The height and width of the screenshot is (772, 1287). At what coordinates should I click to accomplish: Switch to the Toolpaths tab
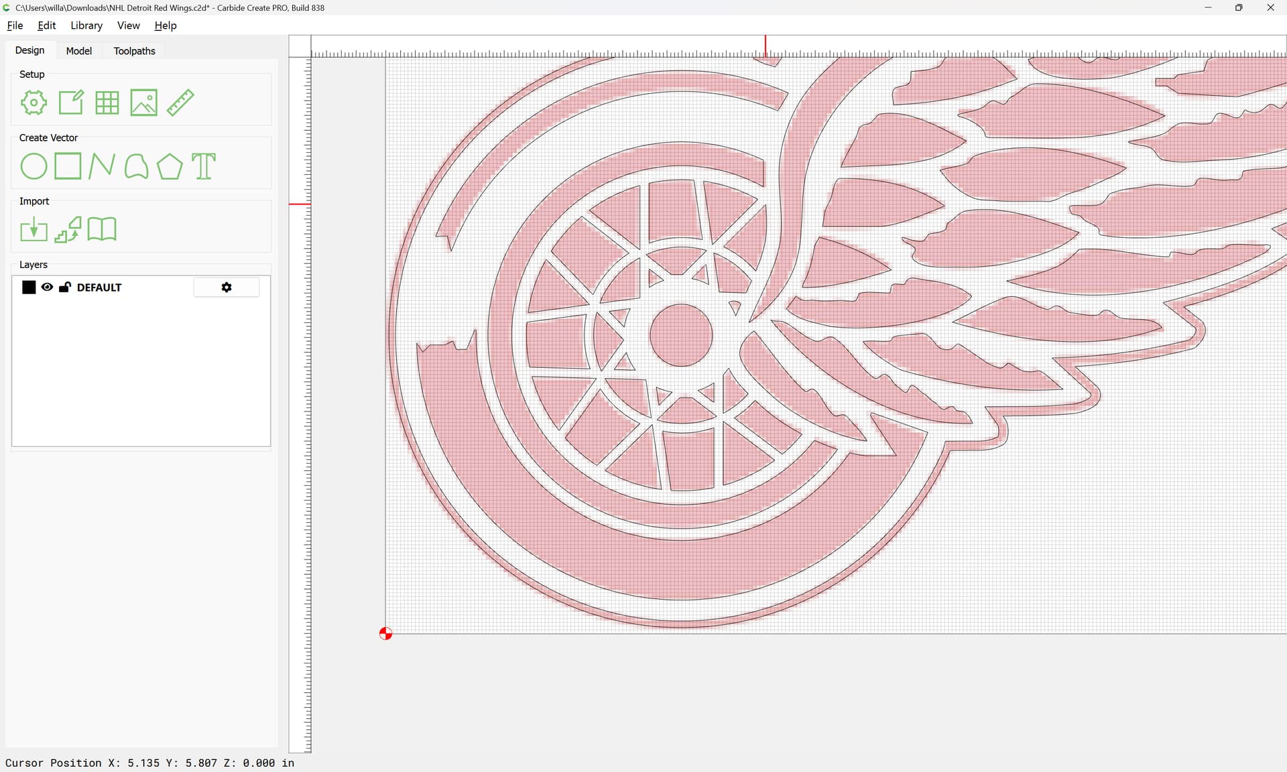point(134,51)
